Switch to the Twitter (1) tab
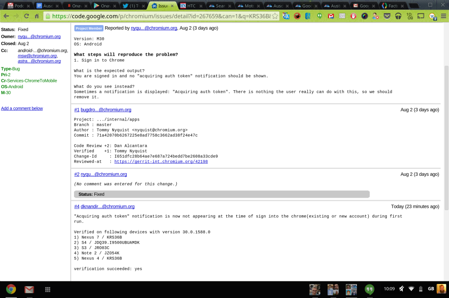449x298 pixels. 133,6
